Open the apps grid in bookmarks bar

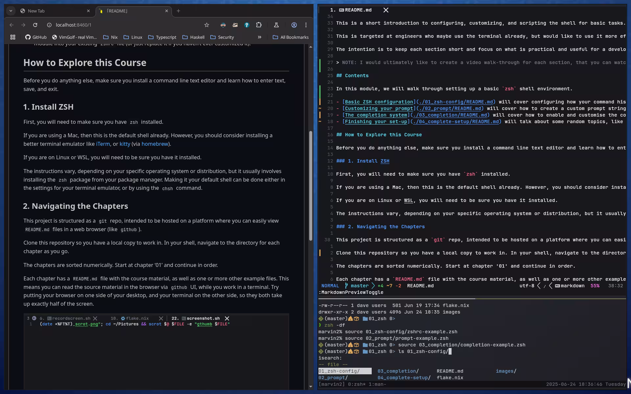(13, 37)
